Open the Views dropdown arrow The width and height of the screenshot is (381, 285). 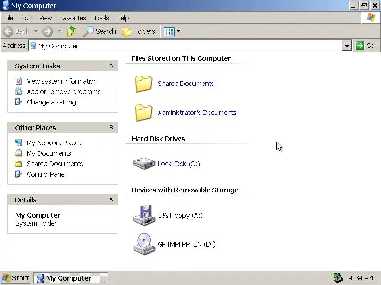[178, 31]
